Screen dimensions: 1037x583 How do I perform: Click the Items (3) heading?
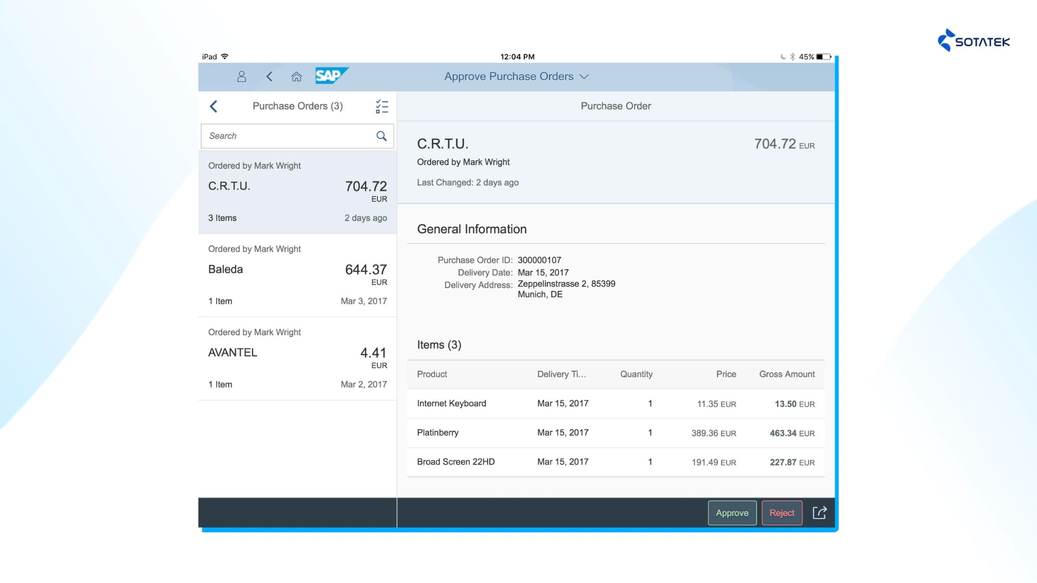coord(439,345)
